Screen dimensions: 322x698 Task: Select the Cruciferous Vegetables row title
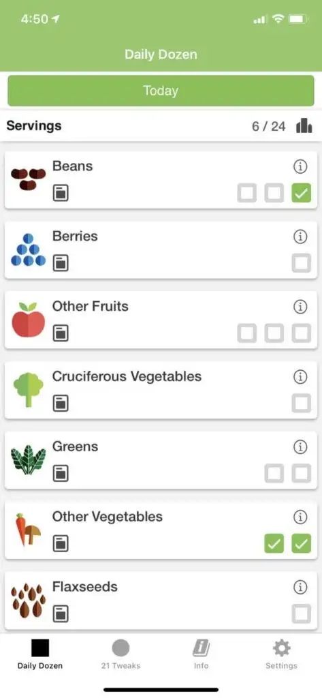coord(127,376)
